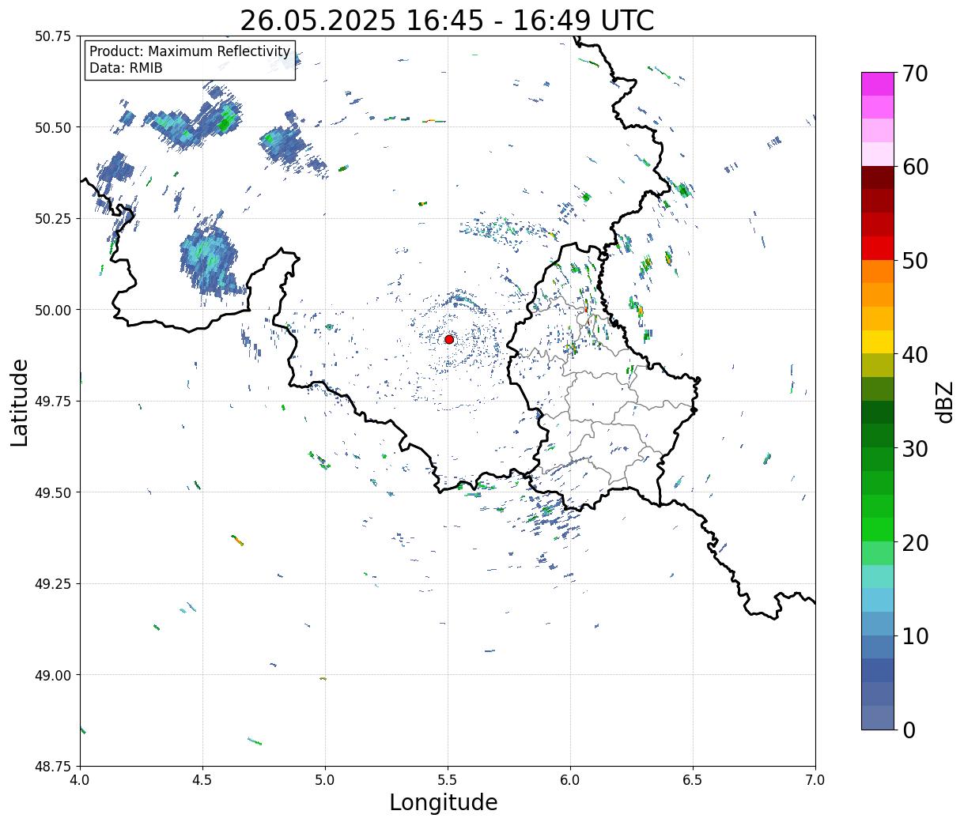Click the bright red colorbar swatch above 50
This screenshot has height=822, width=964.
click(x=878, y=248)
